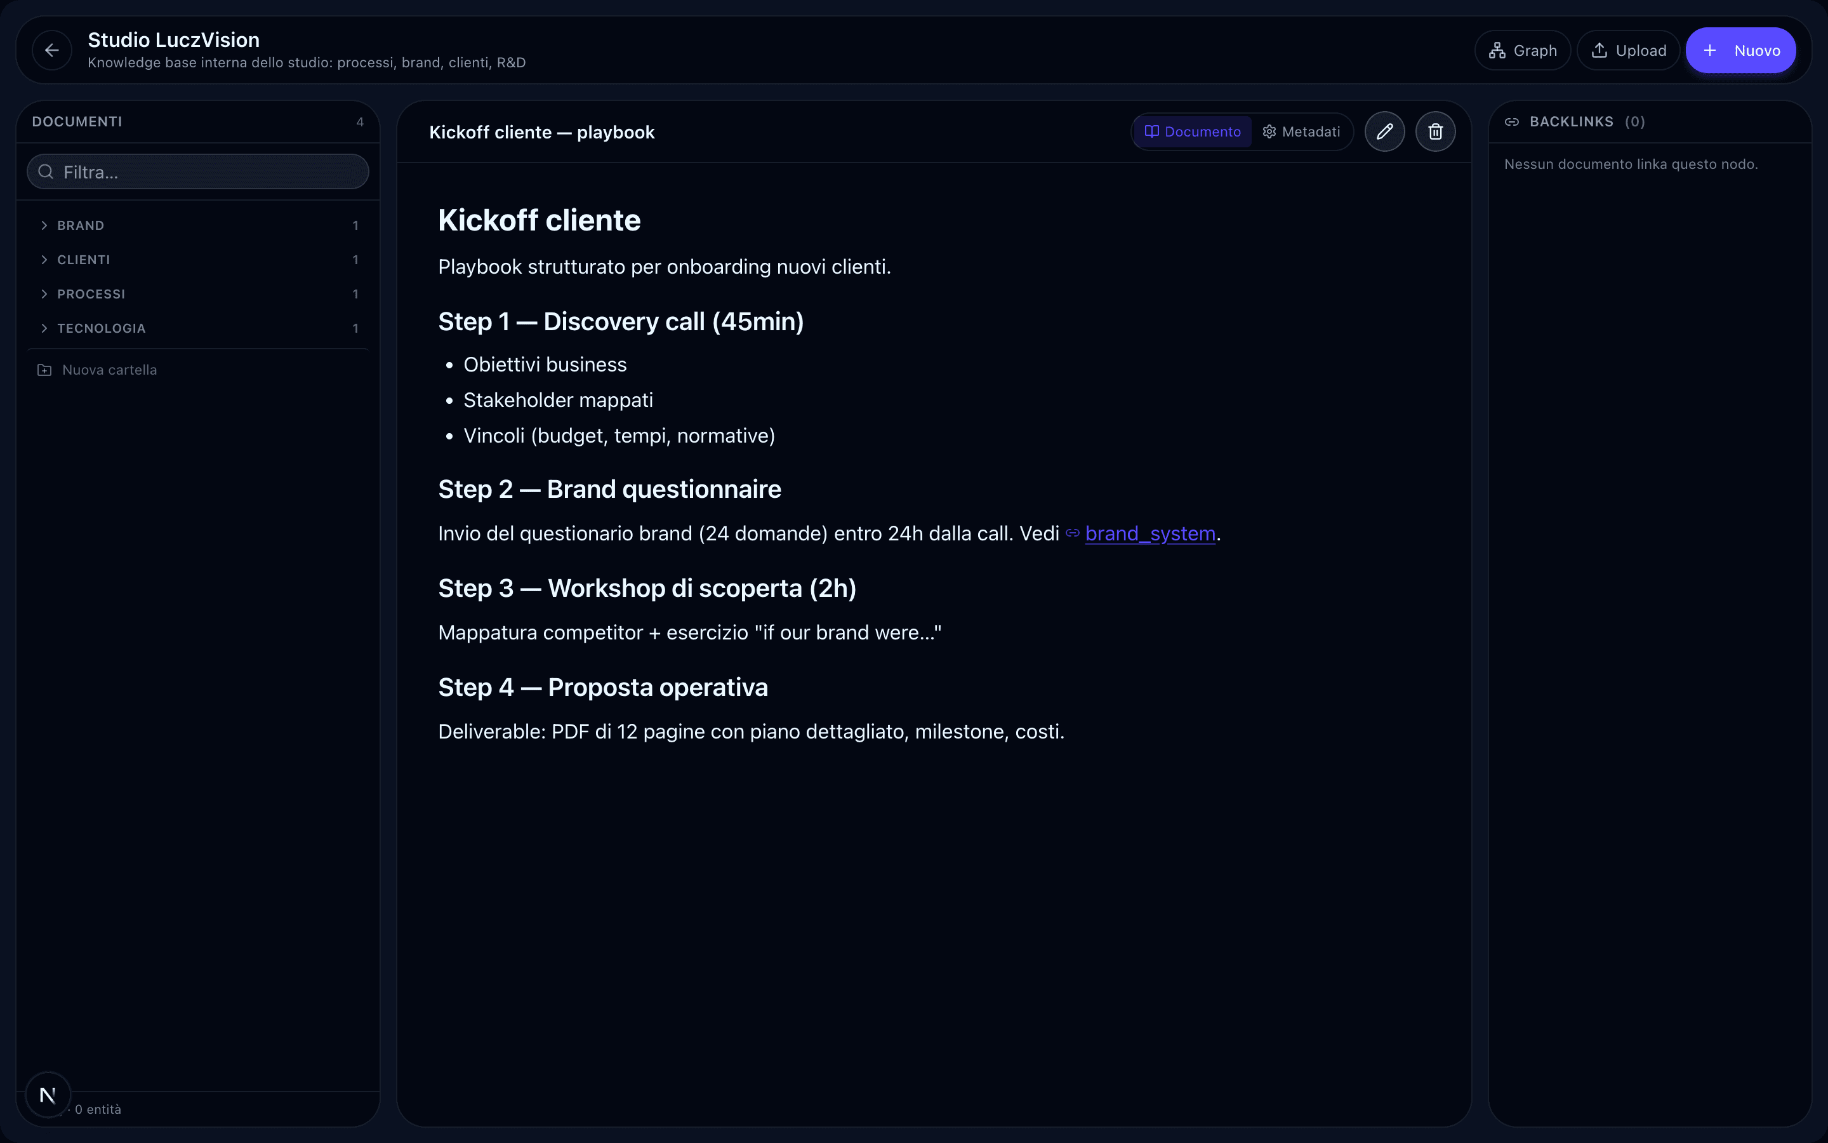This screenshot has width=1828, height=1143.
Task: Click the search magnifier icon in filter
Action: coord(46,171)
